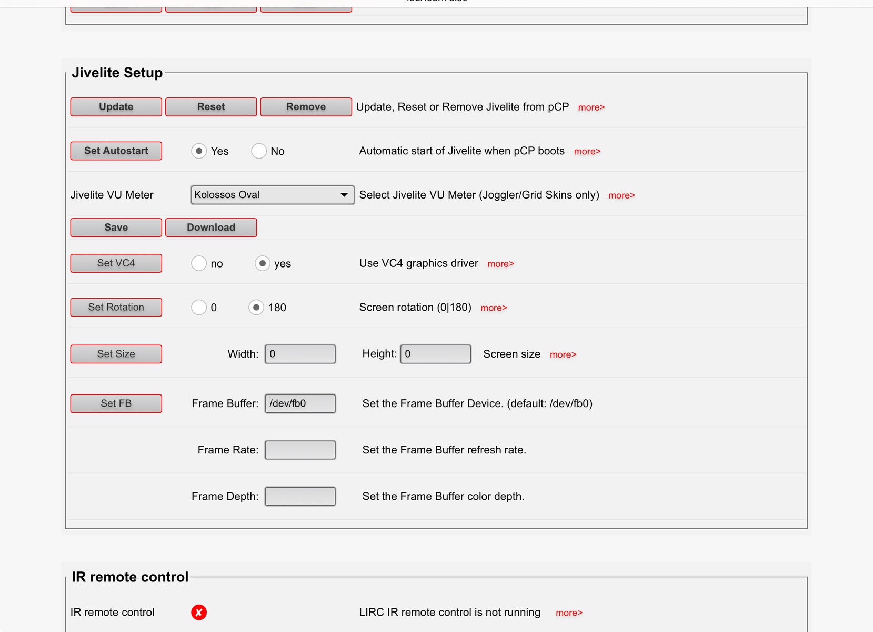Click the Height input field
The width and height of the screenshot is (873, 632).
coord(436,354)
